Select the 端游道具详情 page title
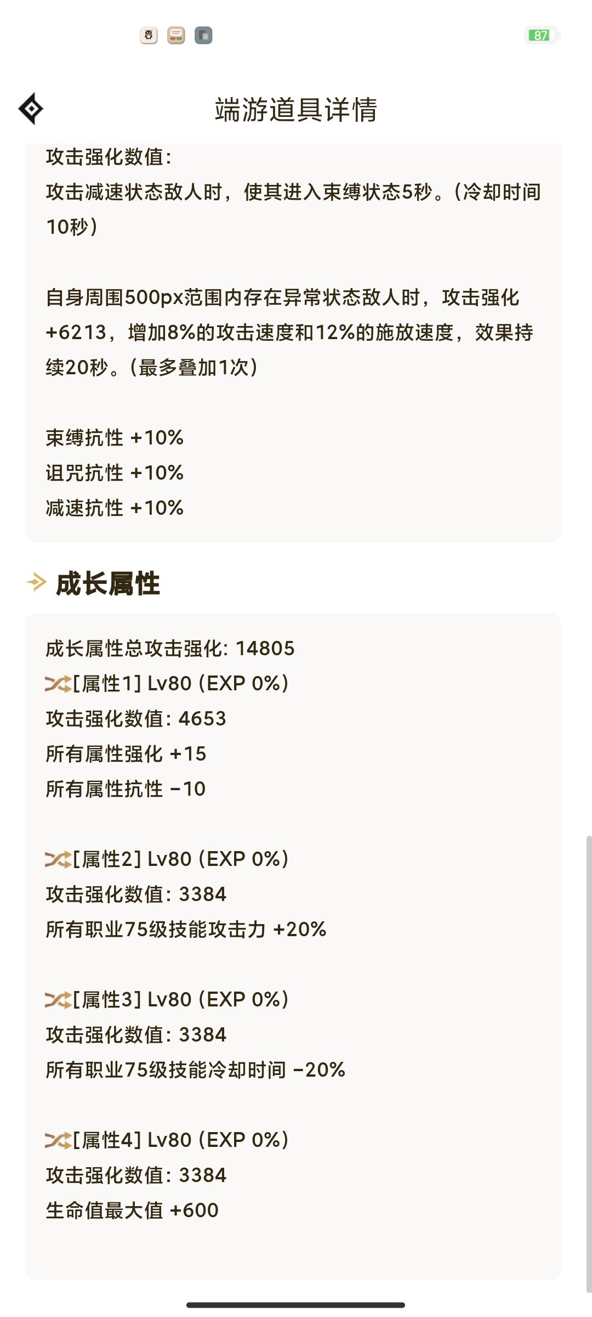This screenshot has width=592, height=1317. coord(296,110)
